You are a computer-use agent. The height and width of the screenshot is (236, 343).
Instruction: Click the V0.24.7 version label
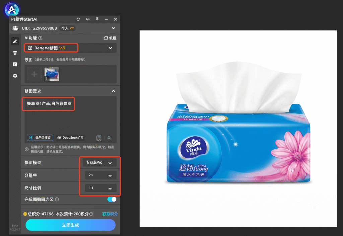(x=15, y=229)
